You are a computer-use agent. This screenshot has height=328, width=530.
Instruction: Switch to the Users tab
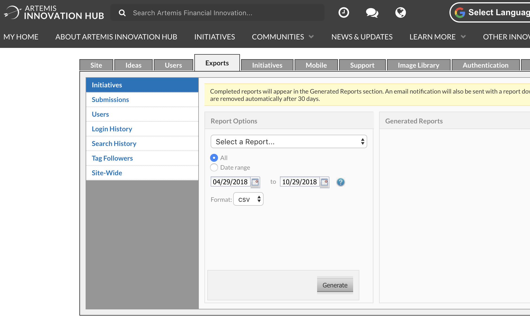[x=173, y=65]
